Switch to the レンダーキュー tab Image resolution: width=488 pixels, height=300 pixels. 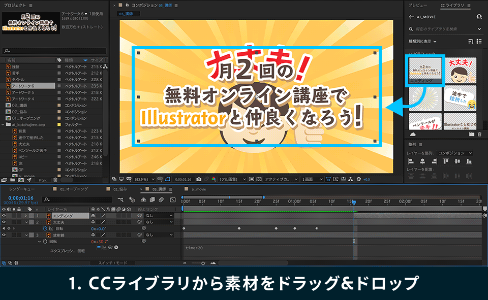click(x=22, y=189)
